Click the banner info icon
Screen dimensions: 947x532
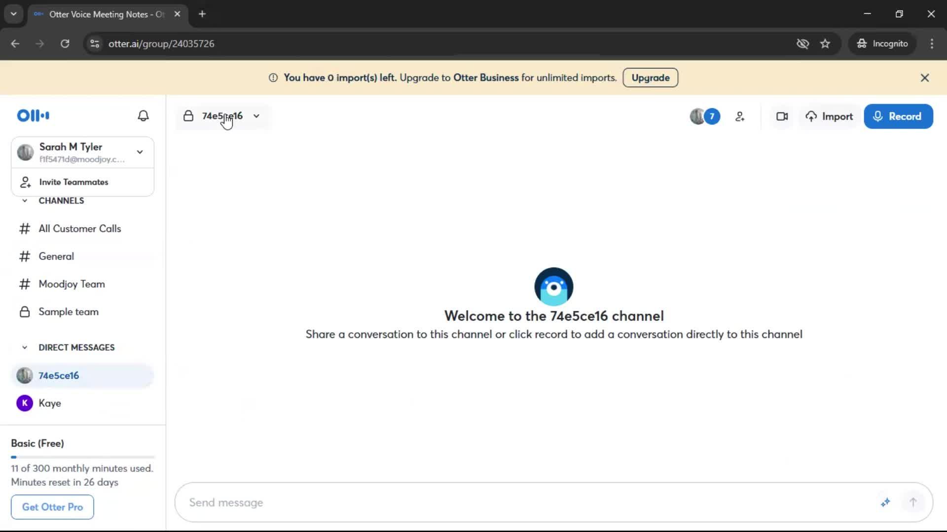pos(273,78)
